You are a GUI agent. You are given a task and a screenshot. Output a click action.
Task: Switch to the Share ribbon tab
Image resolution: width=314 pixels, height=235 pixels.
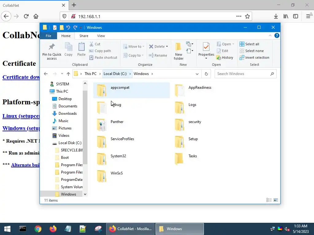84,36
